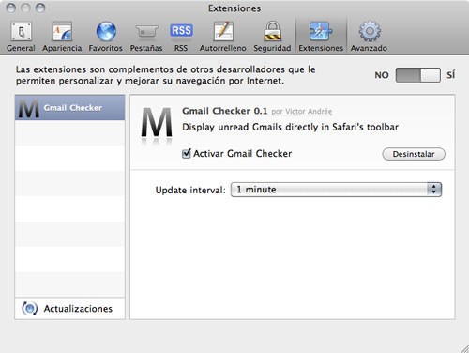The width and height of the screenshot is (469, 353).
Task: Click the Desinstalar button
Action: tap(414, 154)
